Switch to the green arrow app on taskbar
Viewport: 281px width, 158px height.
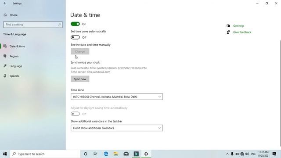pos(136,154)
